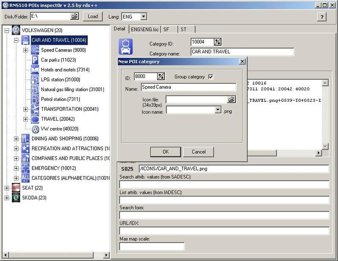
Task: Click the Car parks P icon
Action: 35,60
